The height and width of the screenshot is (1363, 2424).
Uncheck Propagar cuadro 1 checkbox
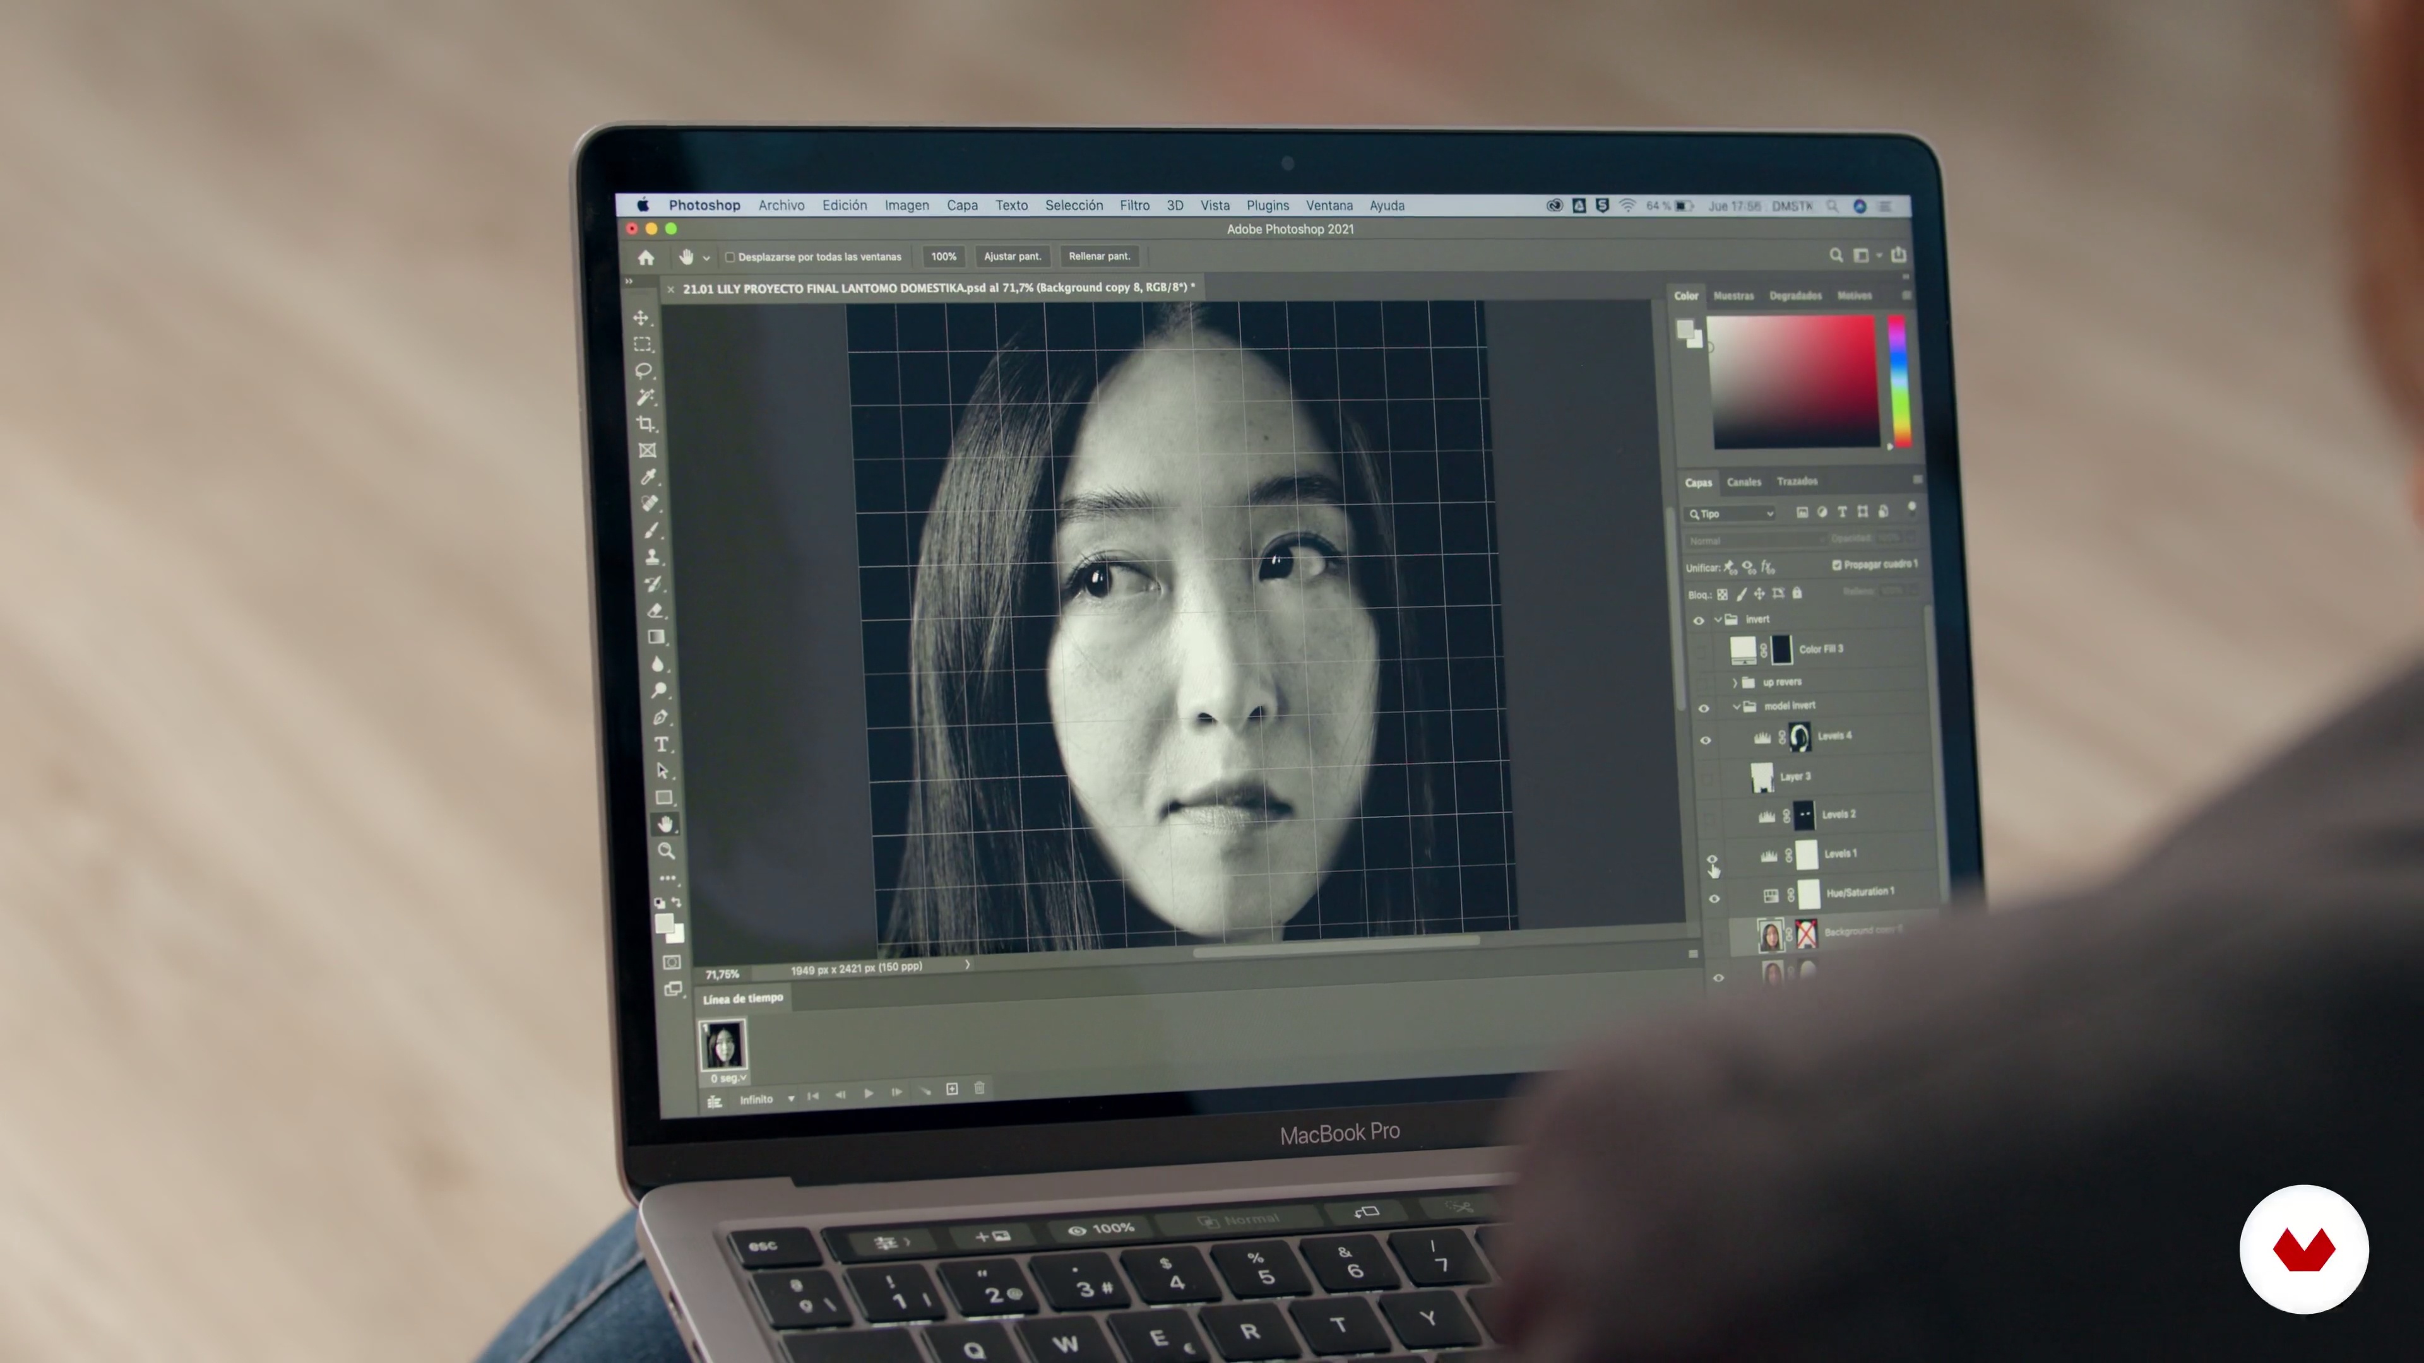(1836, 564)
